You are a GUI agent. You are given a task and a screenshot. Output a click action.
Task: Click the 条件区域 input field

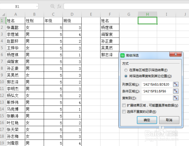click(x=157, y=91)
